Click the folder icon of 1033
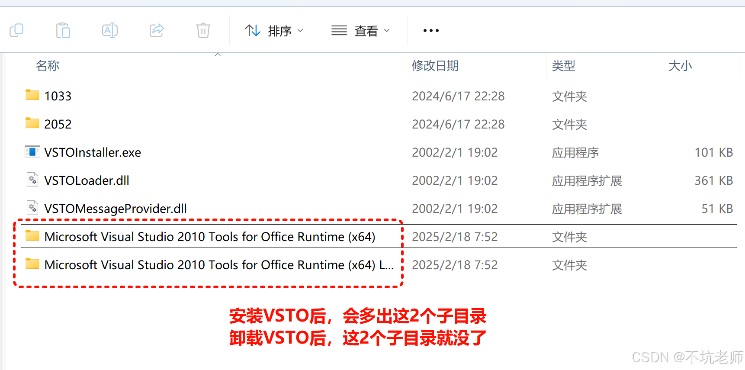 32,95
